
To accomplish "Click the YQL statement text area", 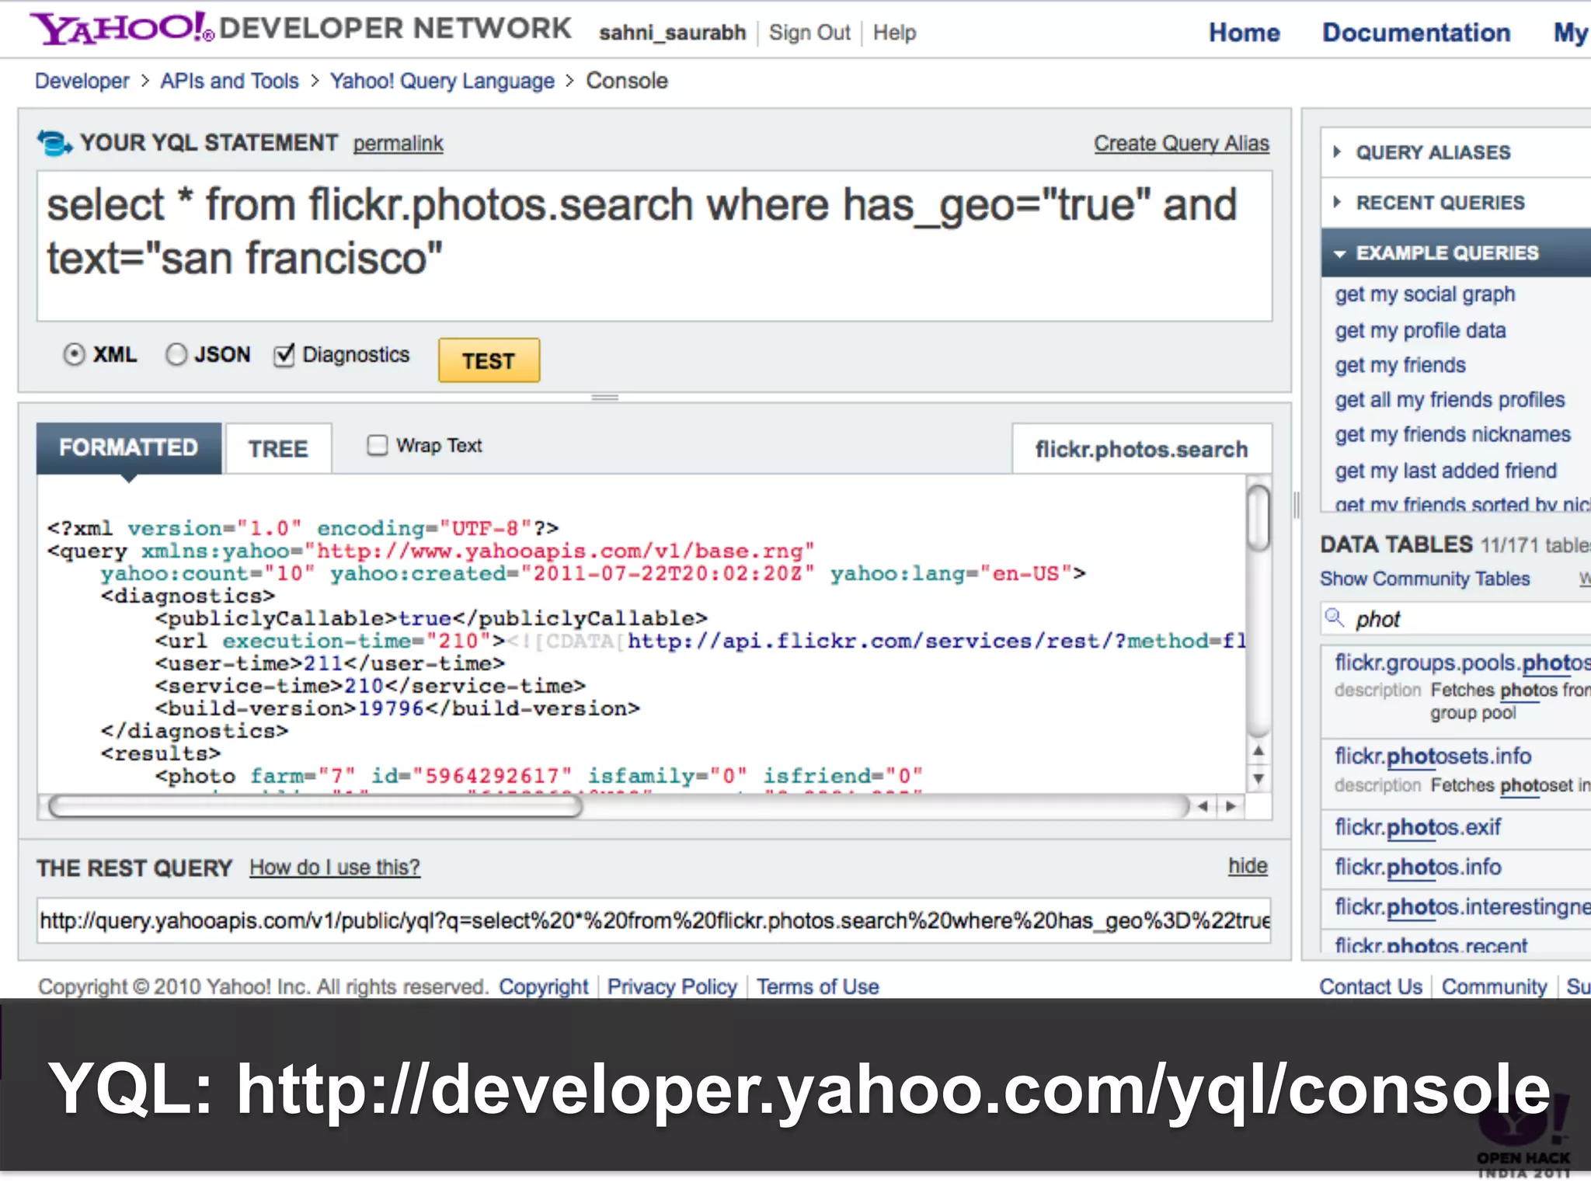I will [x=655, y=246].
